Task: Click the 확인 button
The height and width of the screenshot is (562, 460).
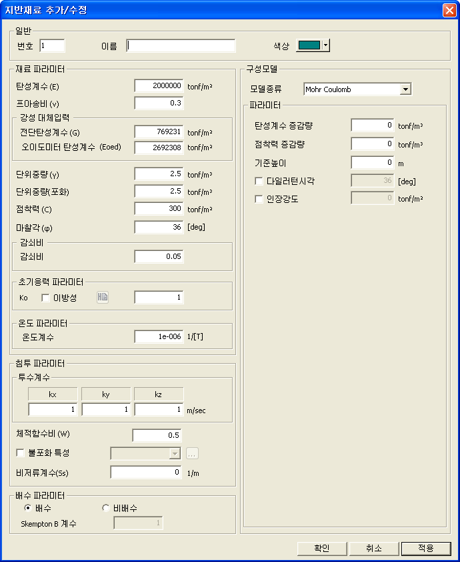Action: click(x=322, y=548)
